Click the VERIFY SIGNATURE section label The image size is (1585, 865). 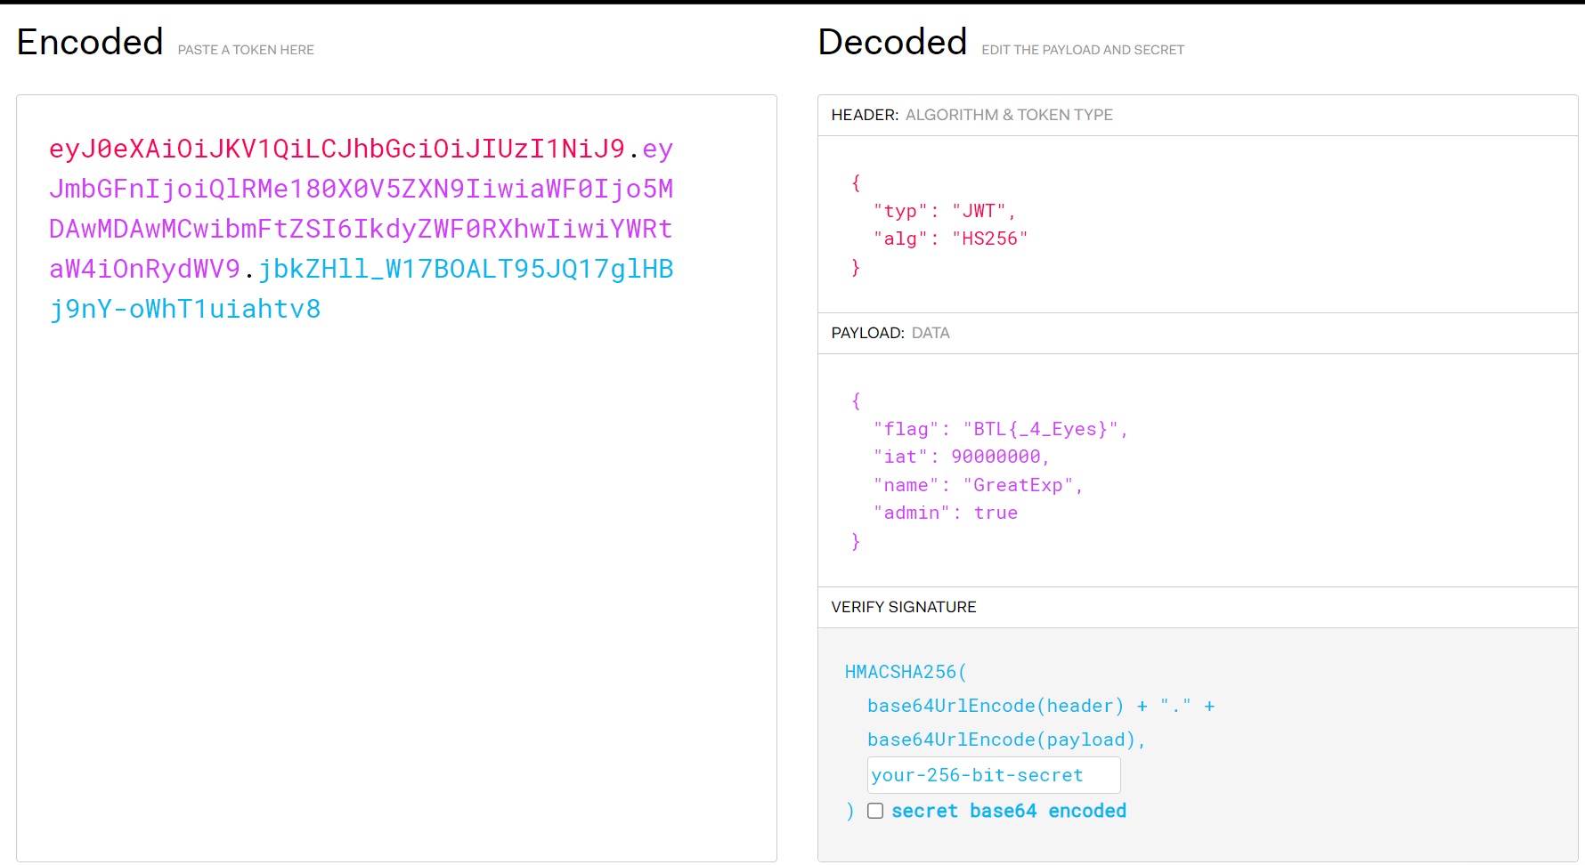pos(904,607)
